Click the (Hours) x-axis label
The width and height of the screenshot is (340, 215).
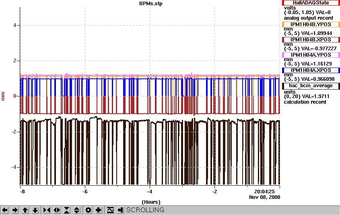151,202
